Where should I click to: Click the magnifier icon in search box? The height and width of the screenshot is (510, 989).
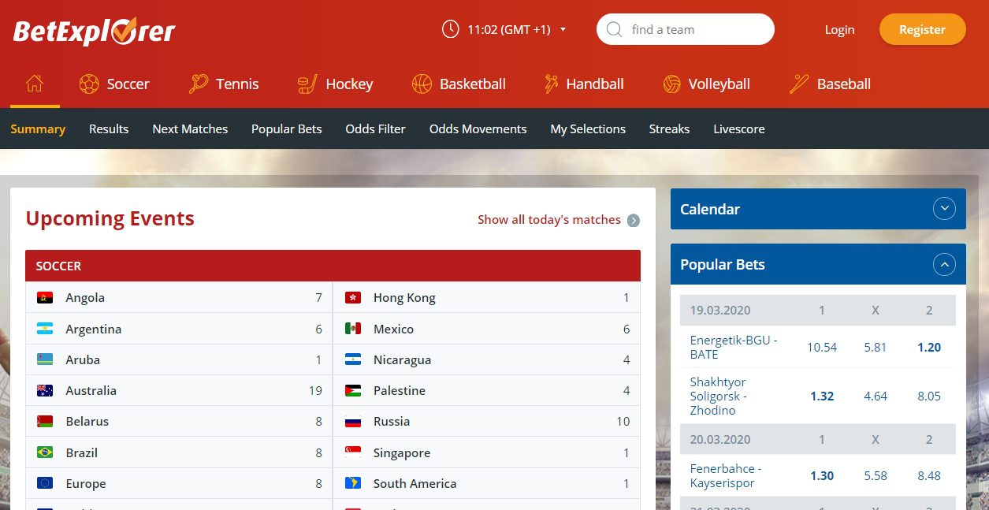click(x=615, y=29)
